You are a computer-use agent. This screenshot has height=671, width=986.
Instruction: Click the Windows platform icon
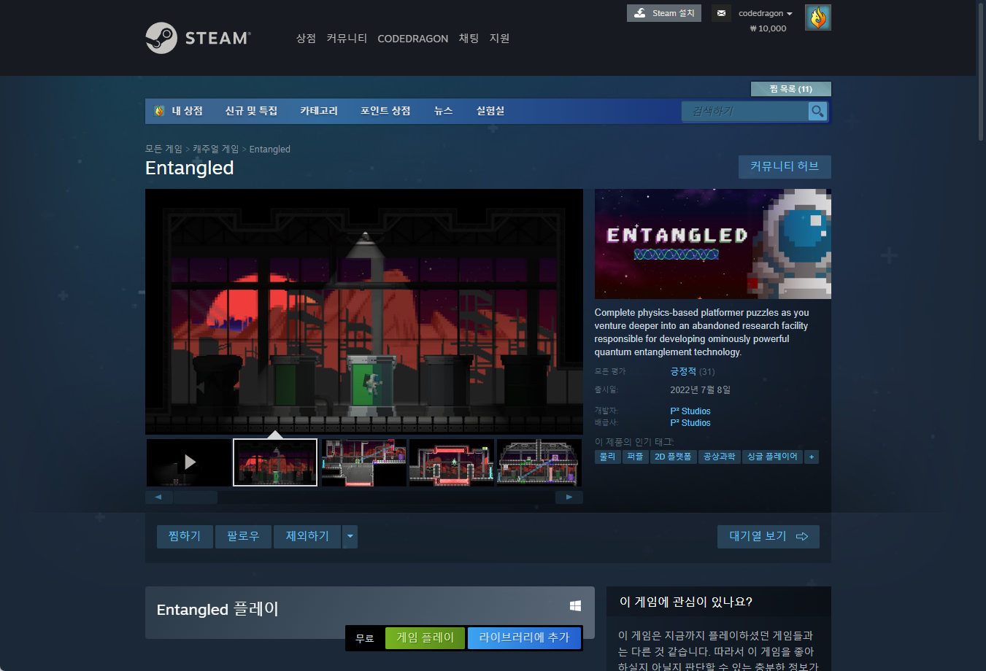575,606
